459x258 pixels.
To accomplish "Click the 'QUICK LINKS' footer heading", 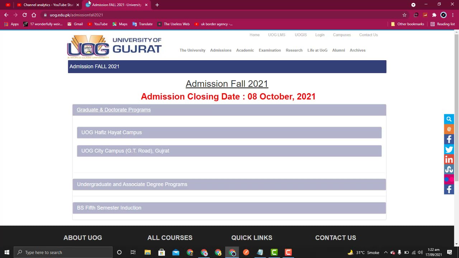I will [252, 238].
